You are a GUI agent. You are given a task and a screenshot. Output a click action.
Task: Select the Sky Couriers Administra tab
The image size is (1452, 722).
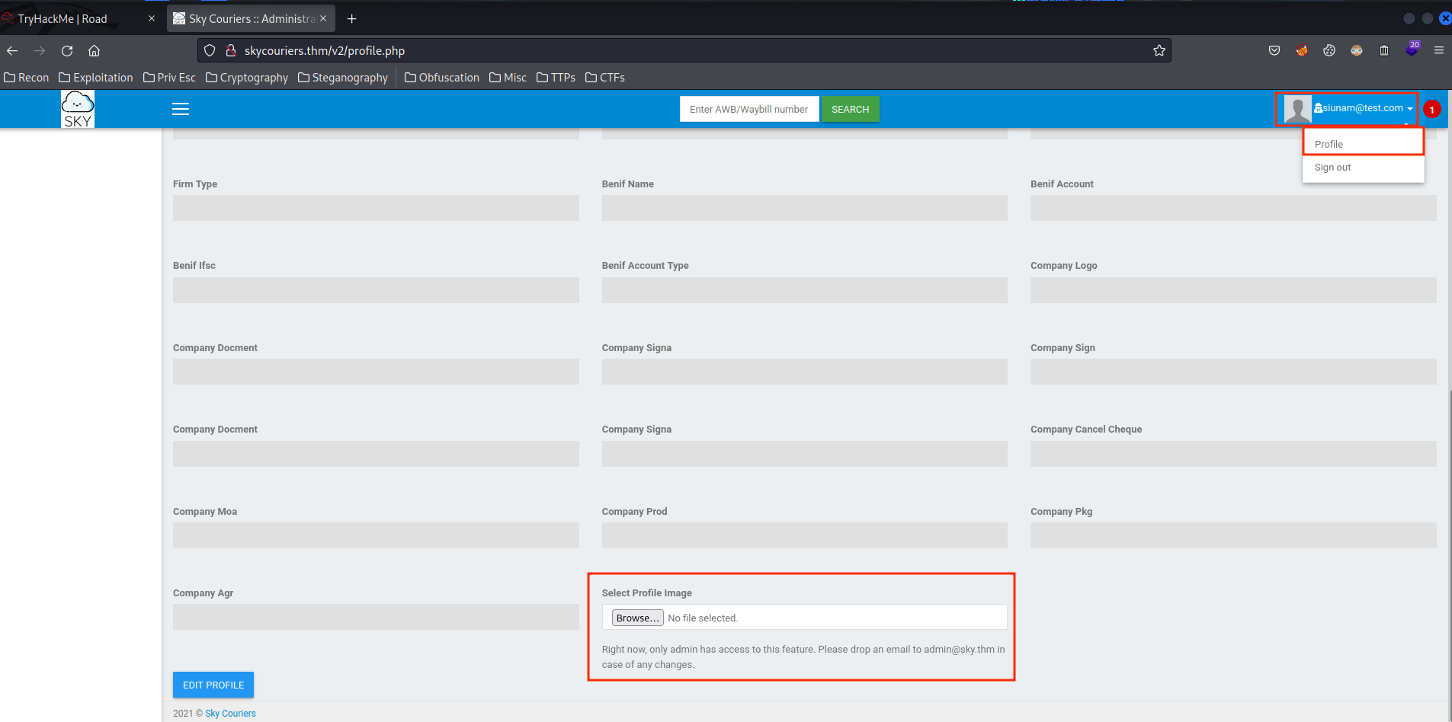click(252, 19)
